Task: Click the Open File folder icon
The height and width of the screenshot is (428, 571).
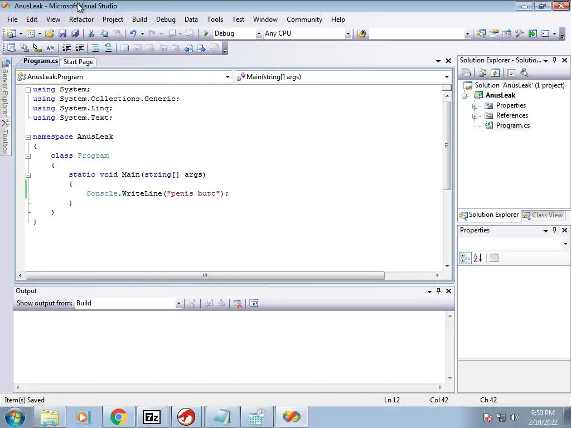Action: 50,33
